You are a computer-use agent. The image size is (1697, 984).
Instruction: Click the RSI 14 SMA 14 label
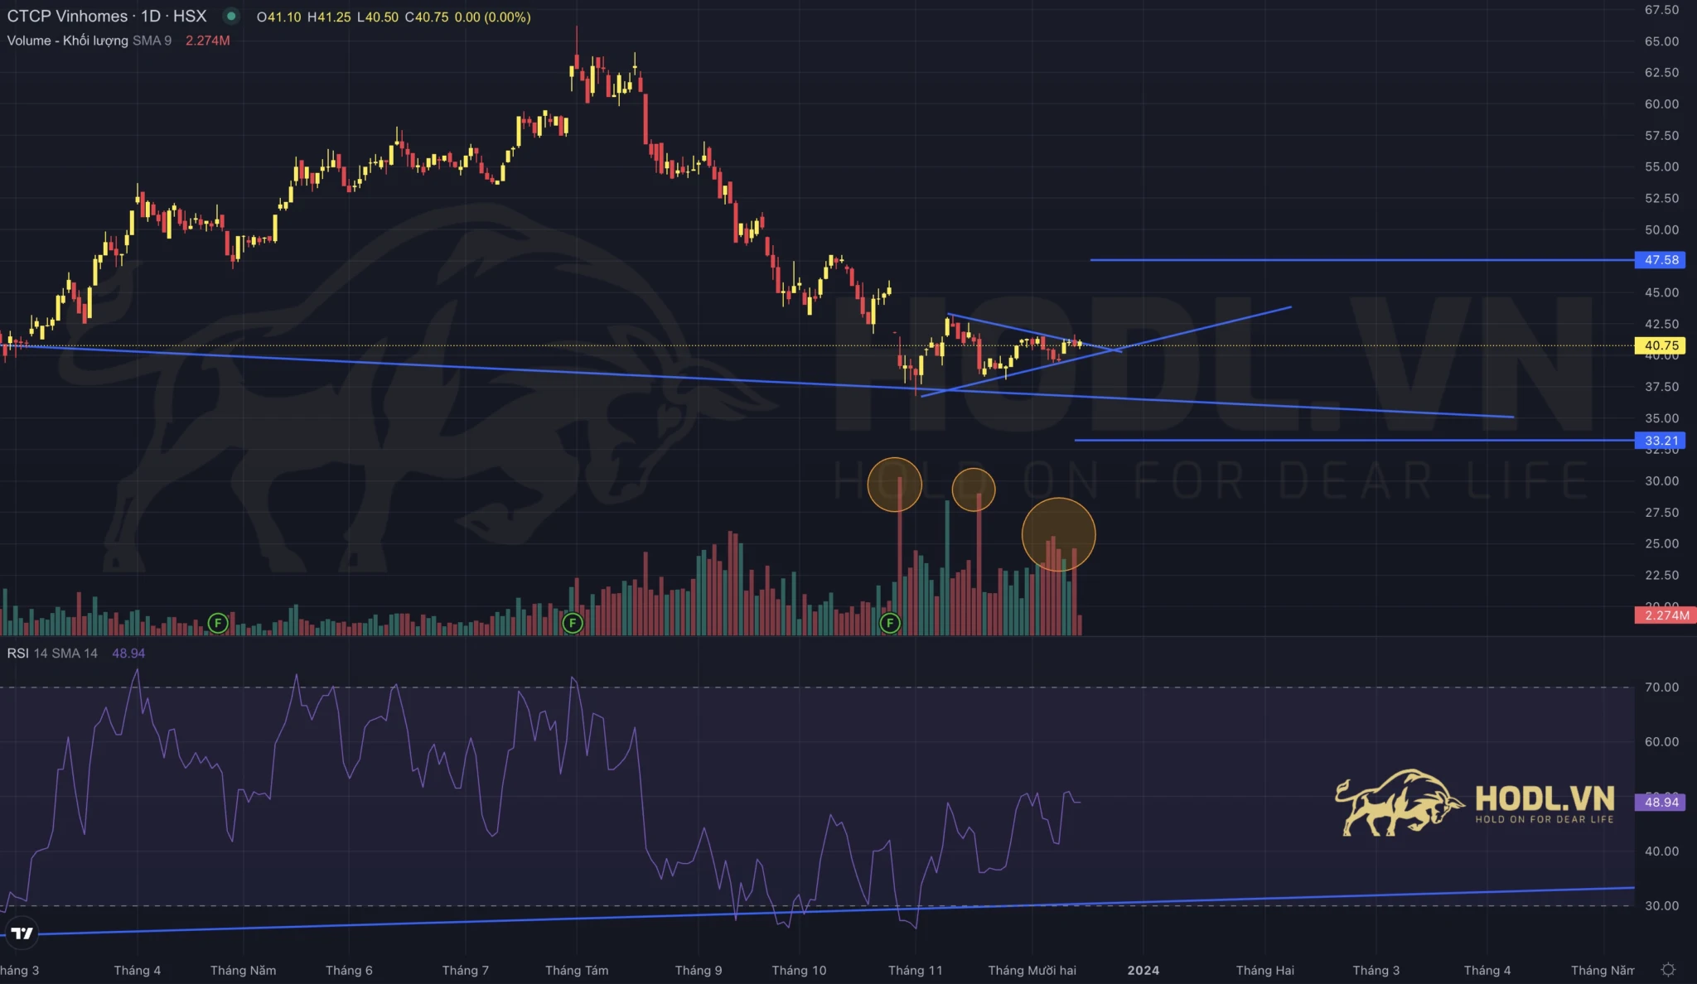point(52,654)
